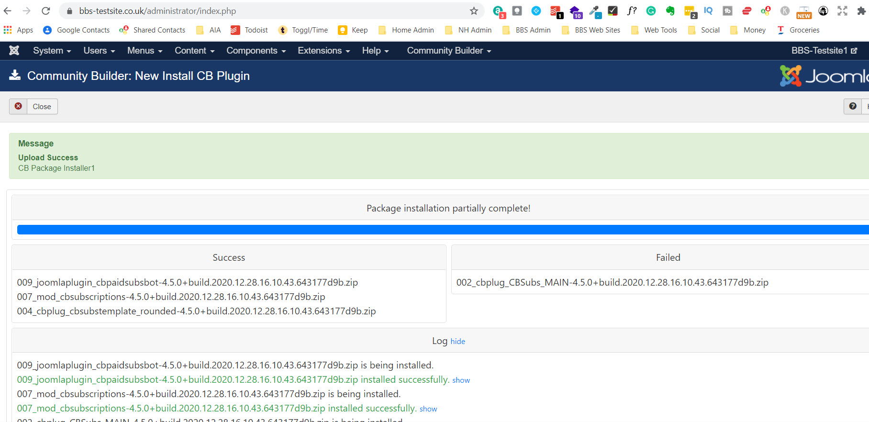
Task: Open the ExpressVPN red extension icon
Action: 746,11
